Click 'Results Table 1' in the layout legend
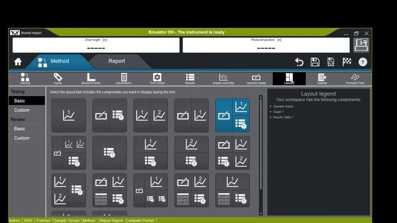Image resolution: width=397 pixels, height=223 pixels. tap(283, 117)
